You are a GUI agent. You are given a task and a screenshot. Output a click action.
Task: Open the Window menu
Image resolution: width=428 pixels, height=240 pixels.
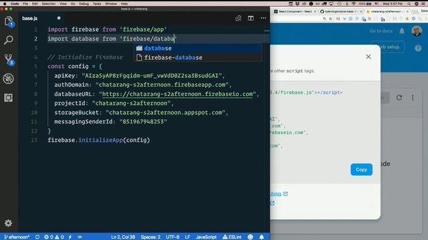[x=111, y=4]
